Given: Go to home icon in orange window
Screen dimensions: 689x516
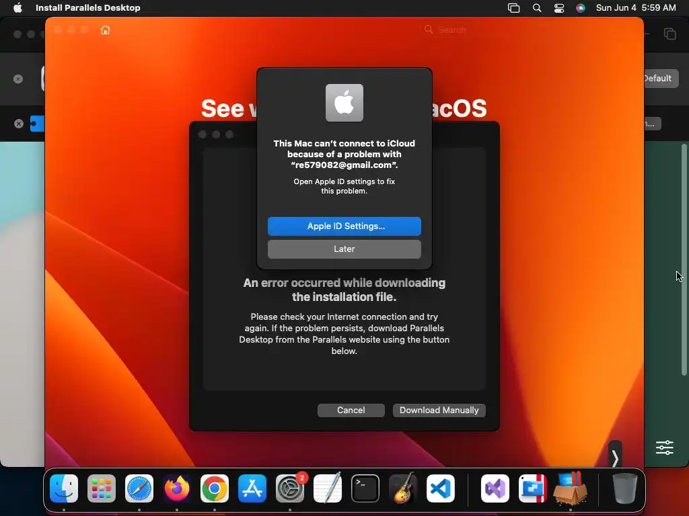Looking at the screenshot, I should (x=105, y=30).
